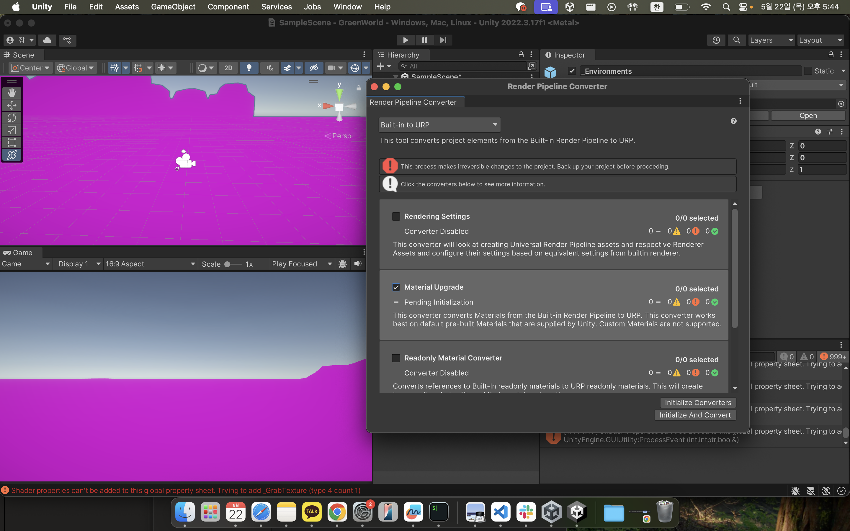The image size is (850, 531).
Task: Open the GameObject menu
Action: tap(173, 7)
